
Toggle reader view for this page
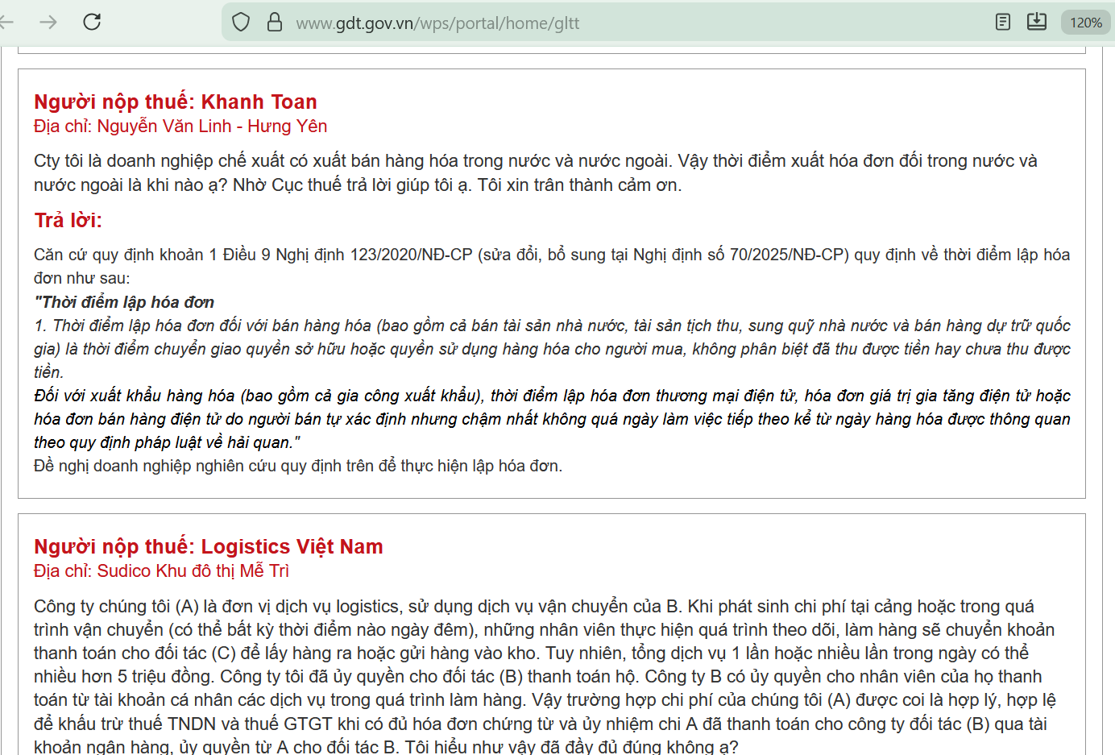tap(1003, 22)
